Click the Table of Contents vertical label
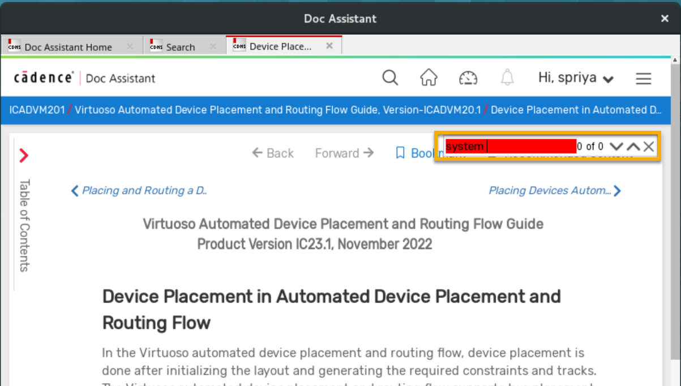Viewport: 681px width, 386px height. click(x=24, y=225)
